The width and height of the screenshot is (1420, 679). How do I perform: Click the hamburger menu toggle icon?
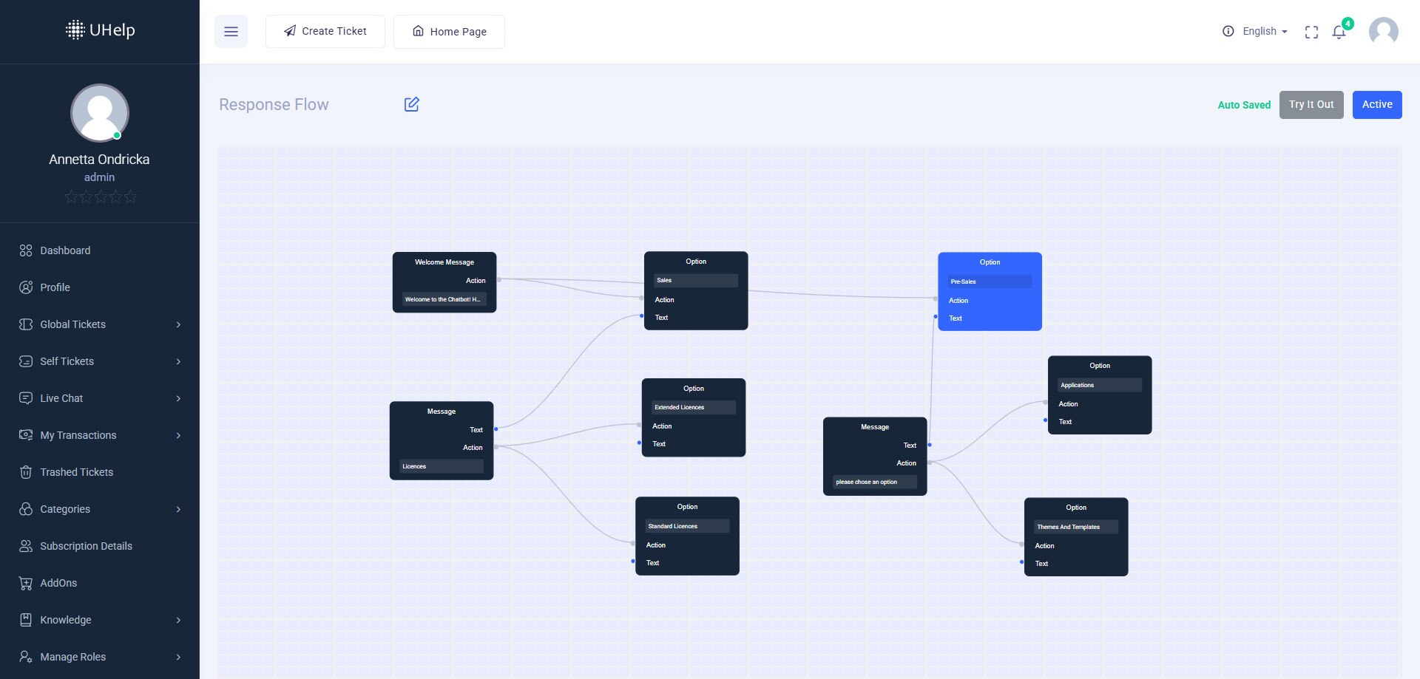[x=231, y=32]
